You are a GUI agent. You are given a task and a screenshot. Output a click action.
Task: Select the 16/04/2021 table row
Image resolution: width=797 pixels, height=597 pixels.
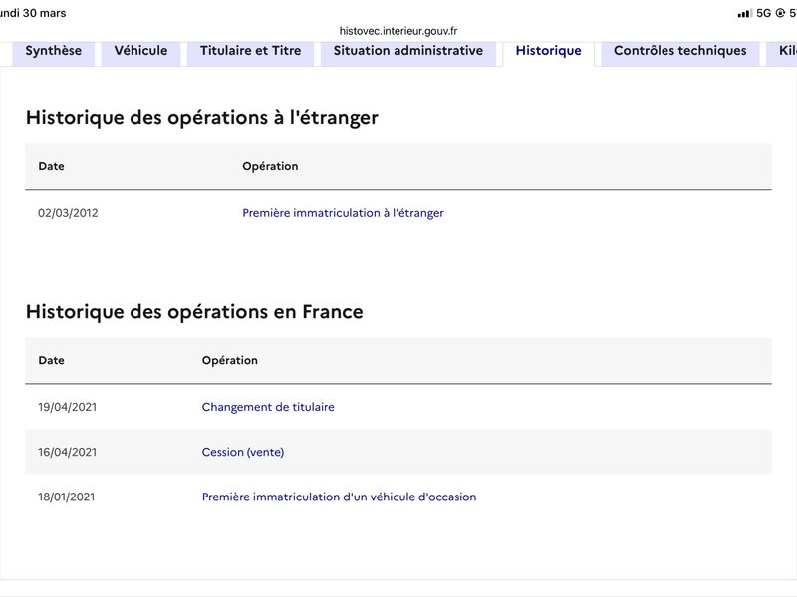[398, 452]
